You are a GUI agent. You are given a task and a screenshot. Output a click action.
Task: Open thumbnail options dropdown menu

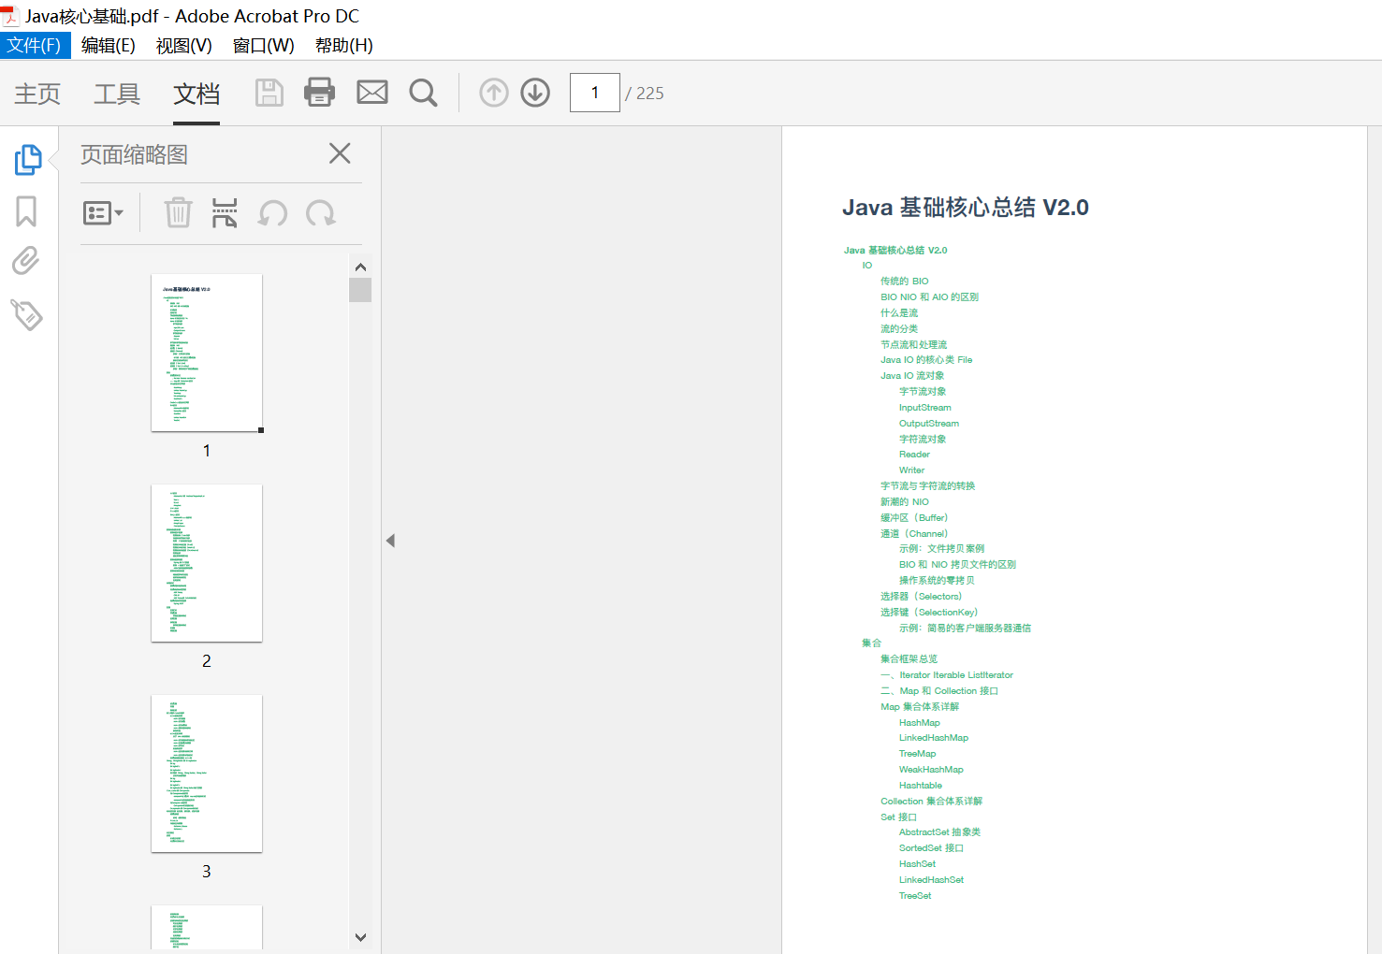click(x=103, y=213)
